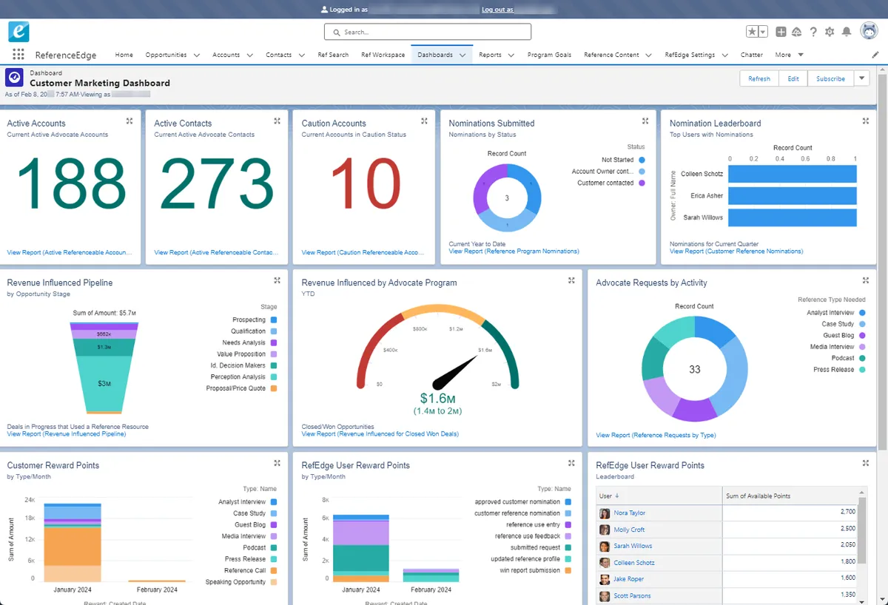Click Podcast swatch in Advocate Requests legend
Screen dimensions: 888x605
(862, 358)
